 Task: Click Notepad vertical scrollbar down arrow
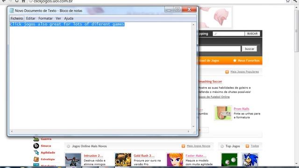coord(193,126)
